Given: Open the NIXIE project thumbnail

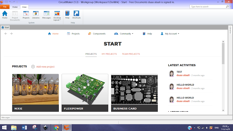Looking at the screenshot, I should (x=35, y=93).
